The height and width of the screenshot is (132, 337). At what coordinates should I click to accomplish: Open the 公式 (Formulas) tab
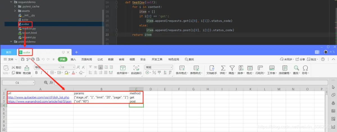pyautogui.click(x=100, y=59)
